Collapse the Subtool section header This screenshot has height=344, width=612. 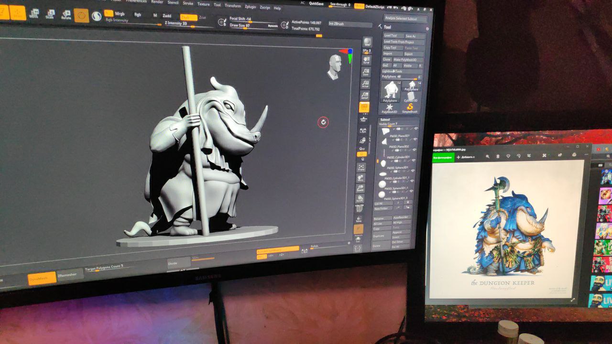click(x=385, y=119)
